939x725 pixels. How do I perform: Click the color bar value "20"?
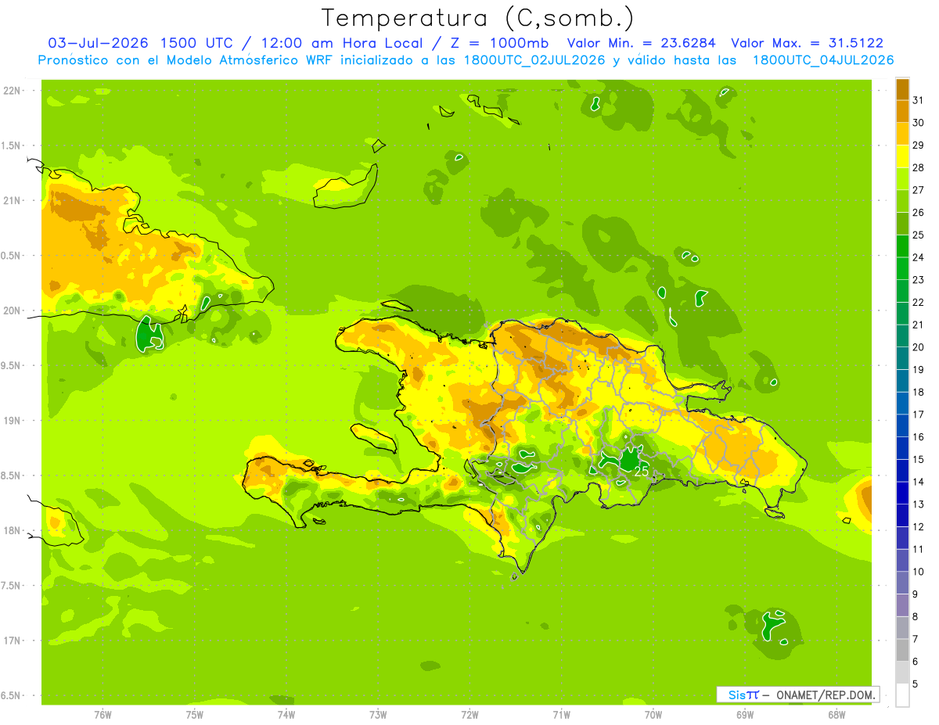pyautogui.click(x=918, y=347)
